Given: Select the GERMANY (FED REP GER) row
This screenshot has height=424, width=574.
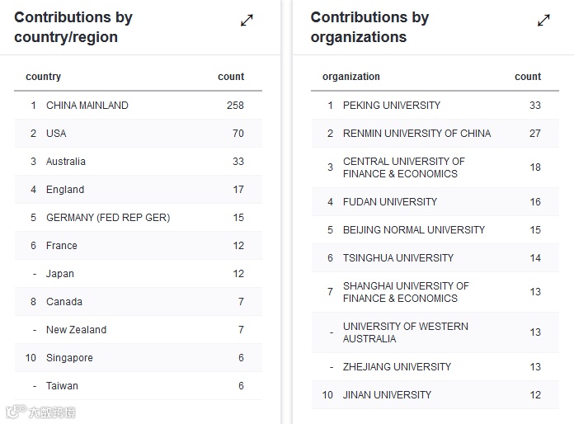Looking at the screenshot, I should coord(108,218).
